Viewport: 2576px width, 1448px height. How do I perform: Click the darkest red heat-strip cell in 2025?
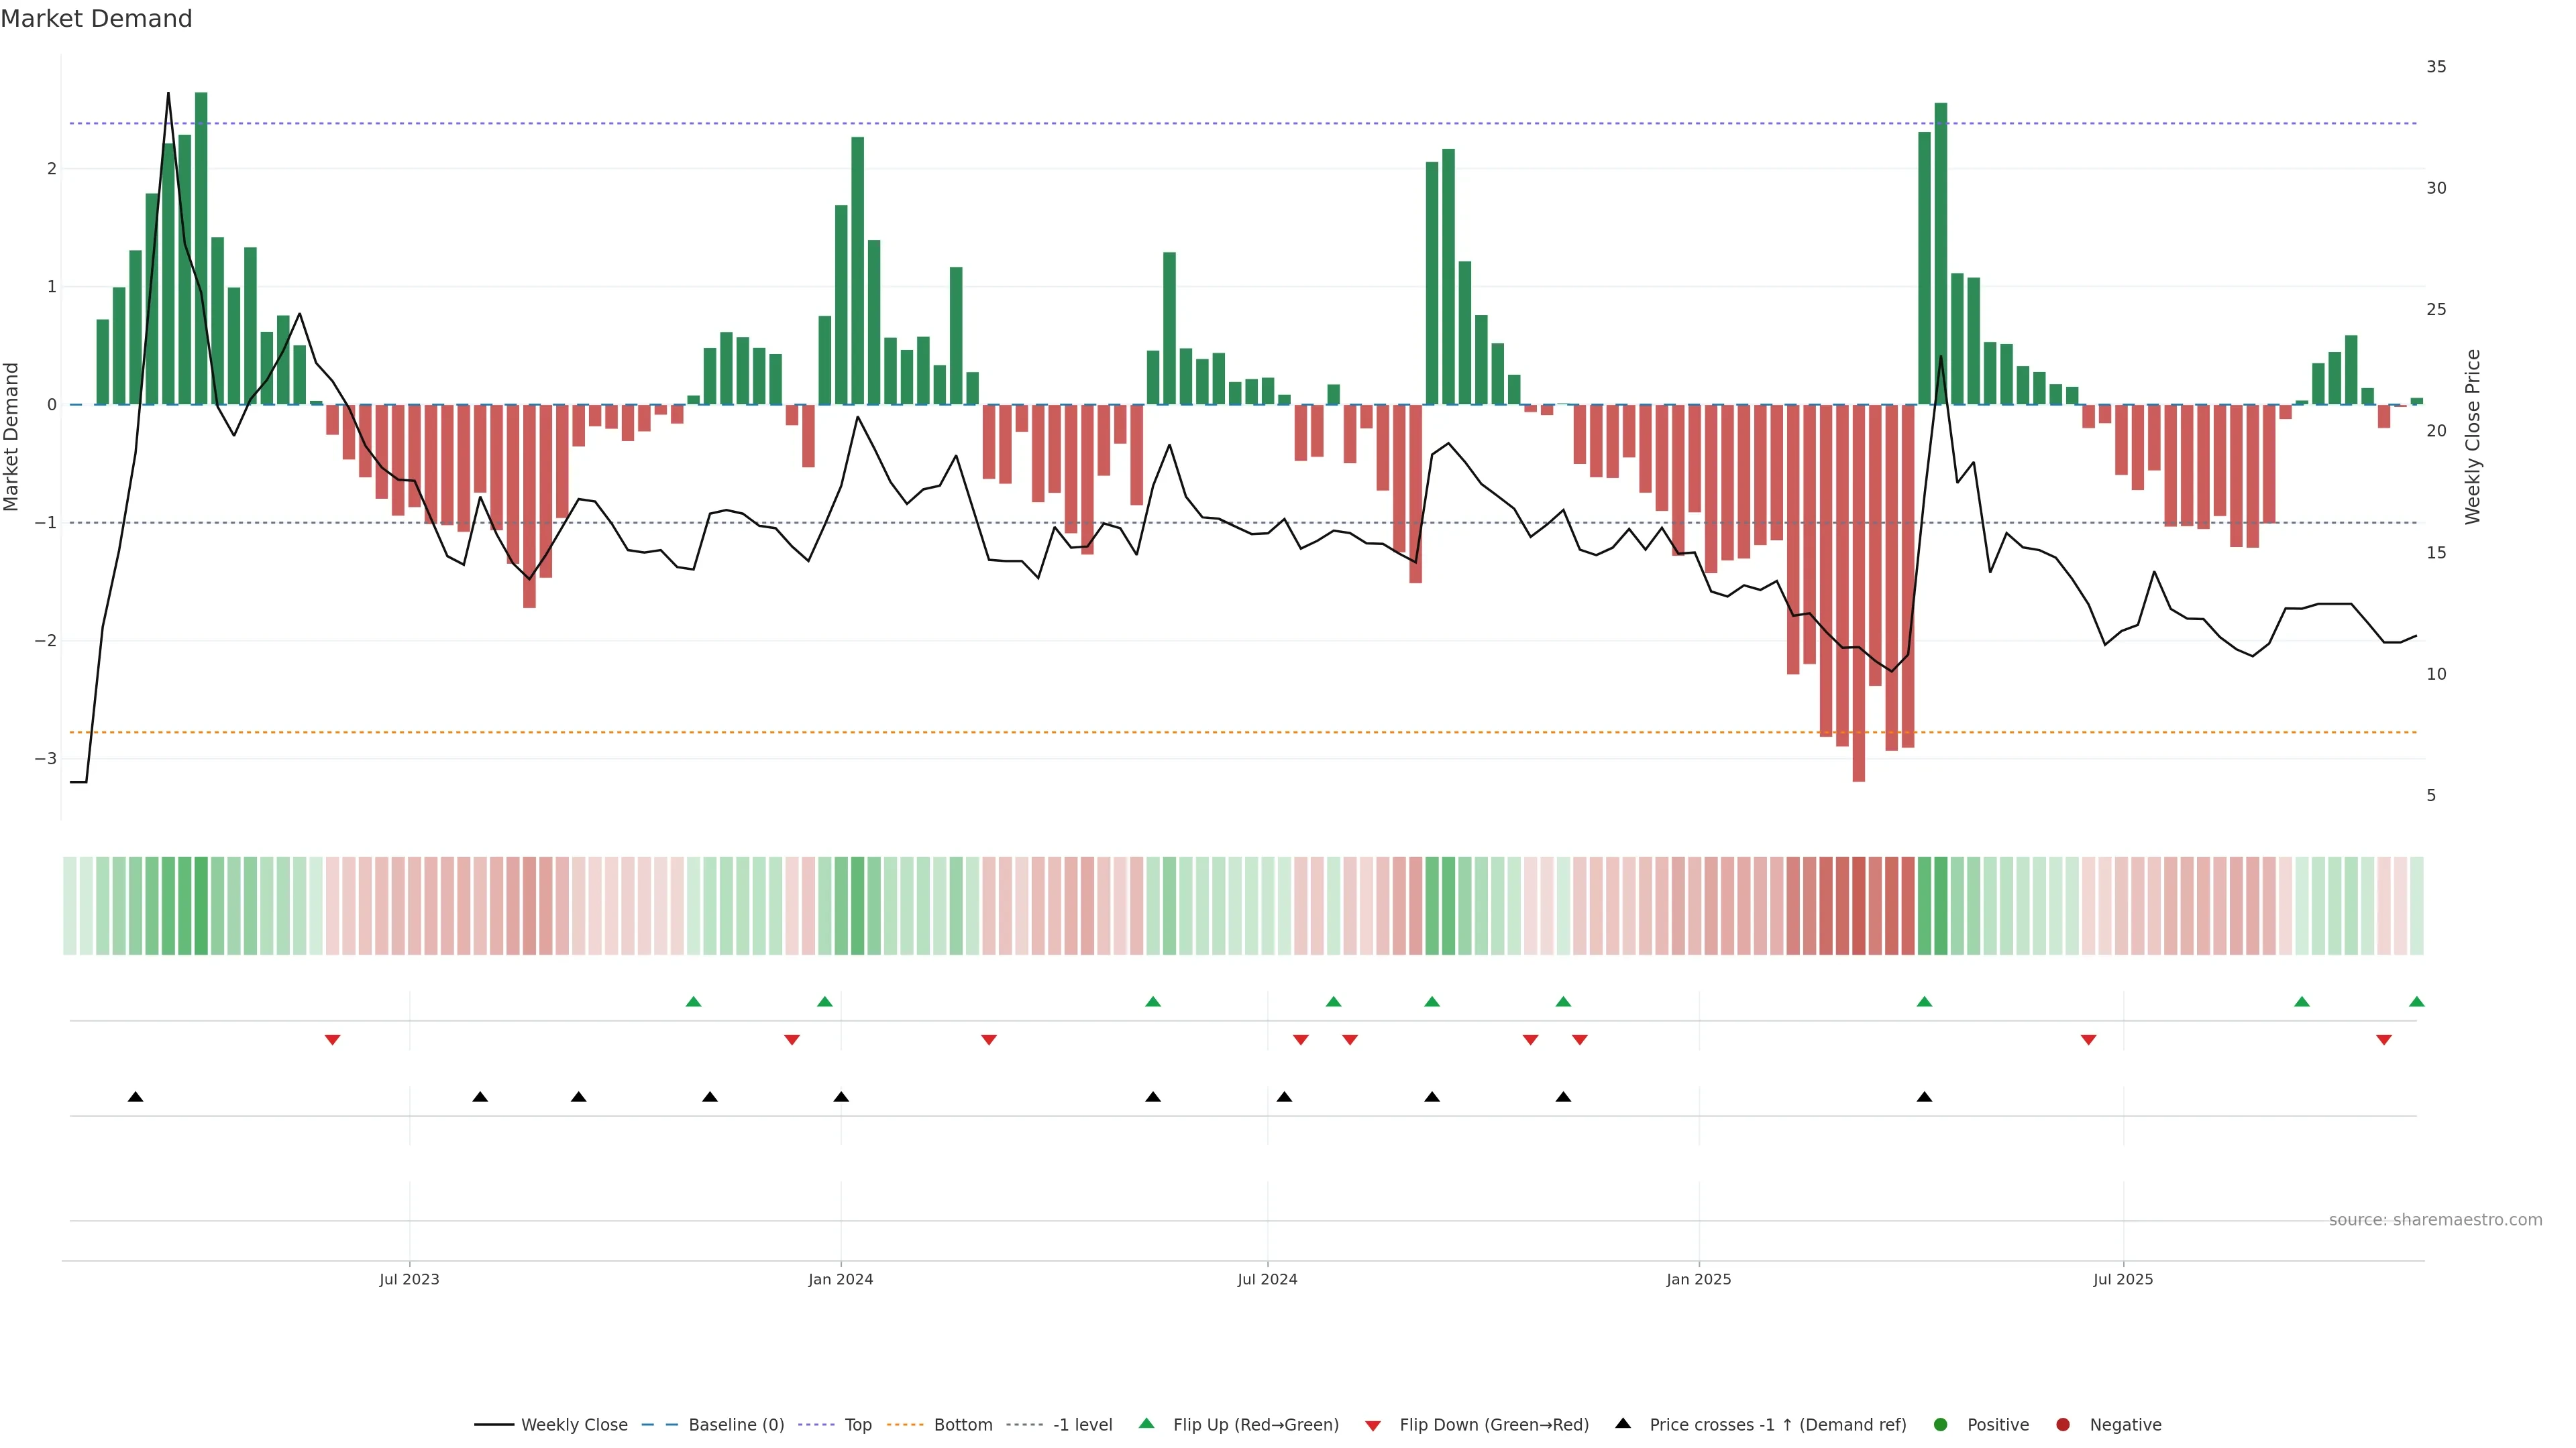1858,906
